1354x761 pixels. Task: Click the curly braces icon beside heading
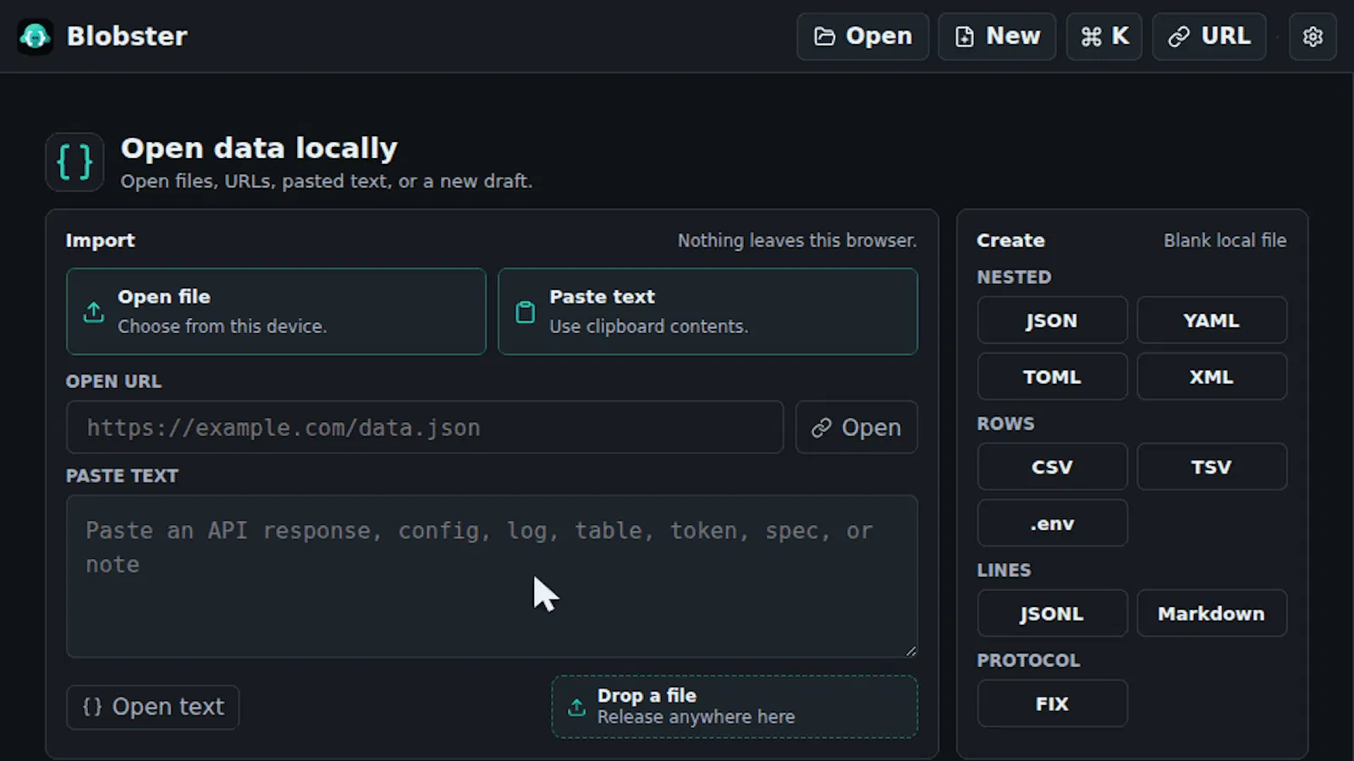[74, 162]
